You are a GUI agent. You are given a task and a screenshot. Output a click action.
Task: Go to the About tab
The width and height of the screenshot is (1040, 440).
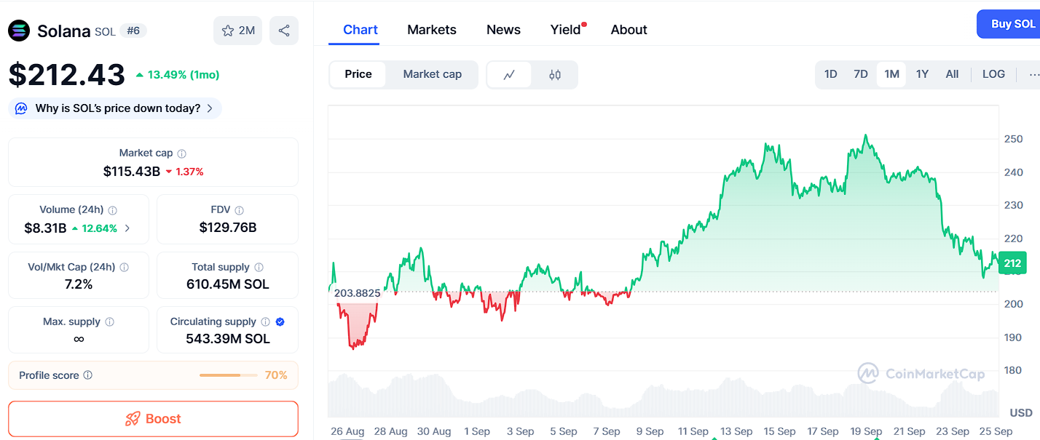coord(629,30)
